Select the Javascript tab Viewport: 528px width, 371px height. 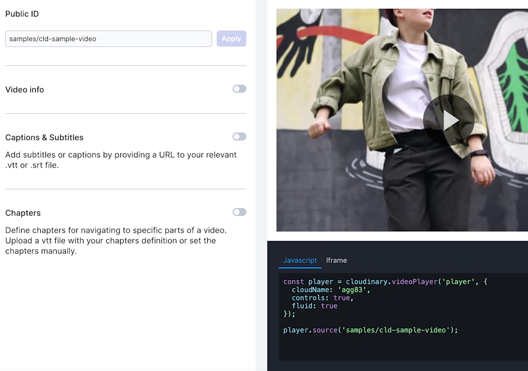pos(300,260)
